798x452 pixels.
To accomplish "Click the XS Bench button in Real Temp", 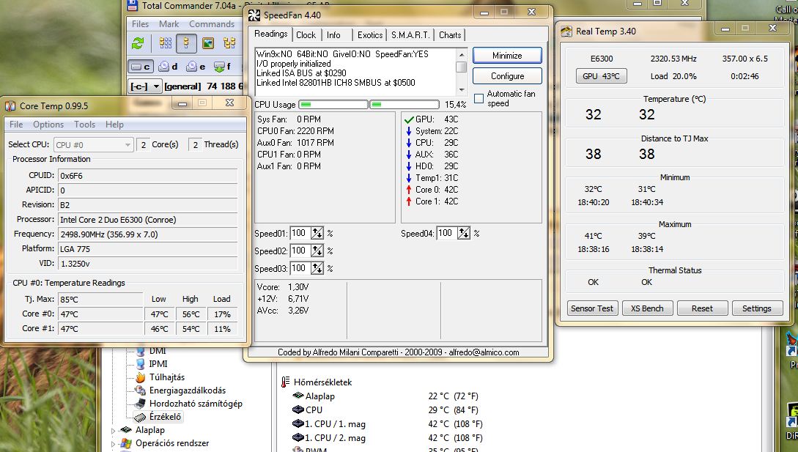I will coord(647,308).
